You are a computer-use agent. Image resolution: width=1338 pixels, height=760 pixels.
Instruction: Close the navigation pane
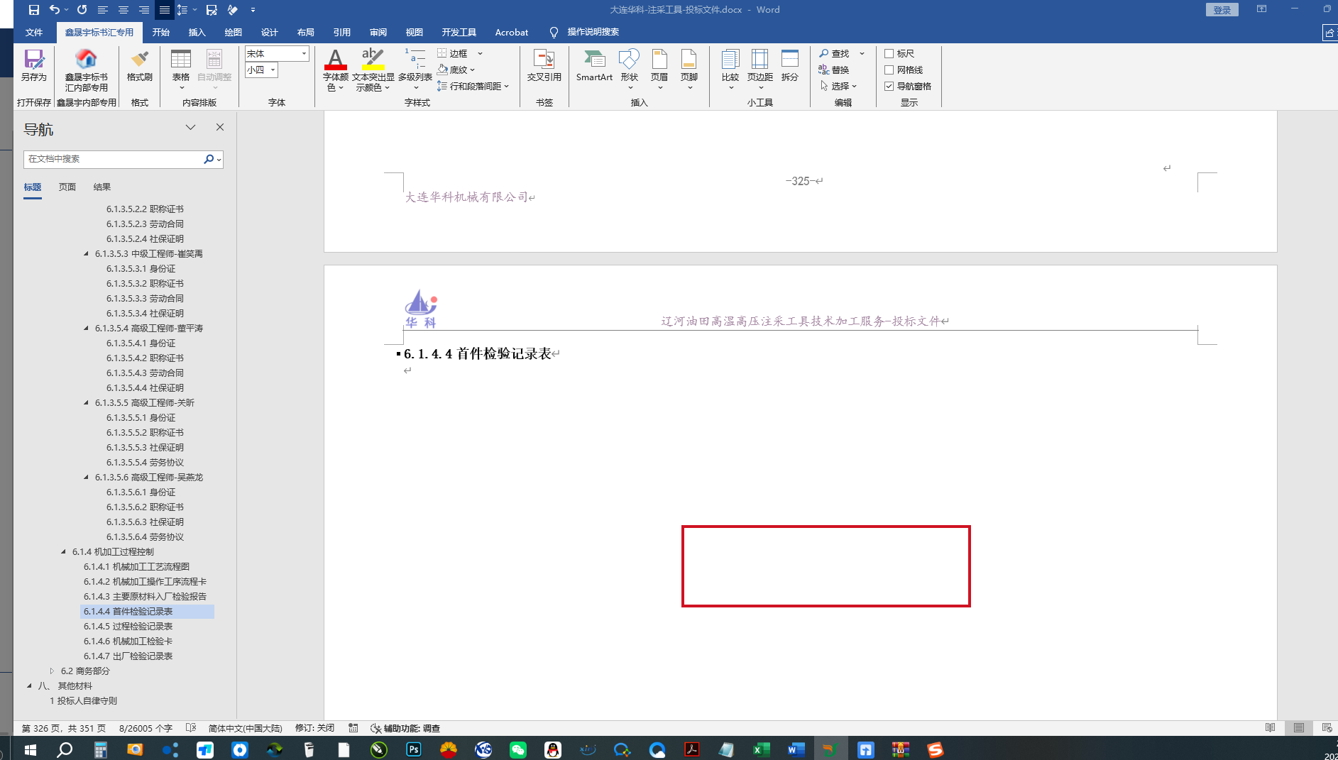pyautogui.click(x=220, y=127)
